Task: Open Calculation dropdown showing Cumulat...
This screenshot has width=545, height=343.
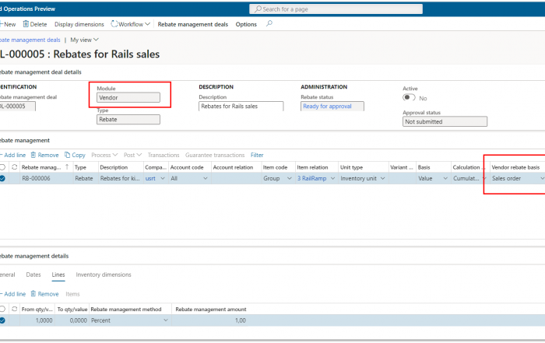Action: [483, 178]
